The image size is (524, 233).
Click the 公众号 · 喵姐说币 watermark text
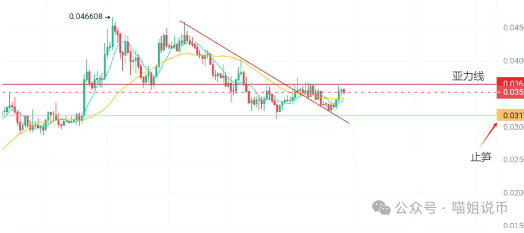coord(451,208)
